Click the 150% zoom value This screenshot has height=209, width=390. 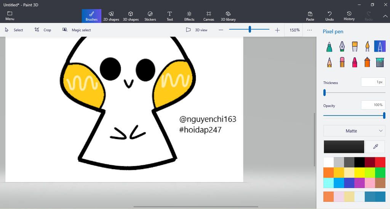click(294, 30)
